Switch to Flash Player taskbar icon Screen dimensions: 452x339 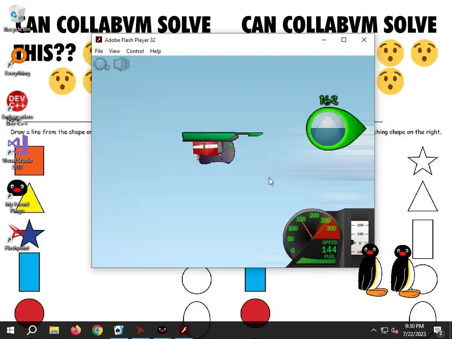pos(184,330)
